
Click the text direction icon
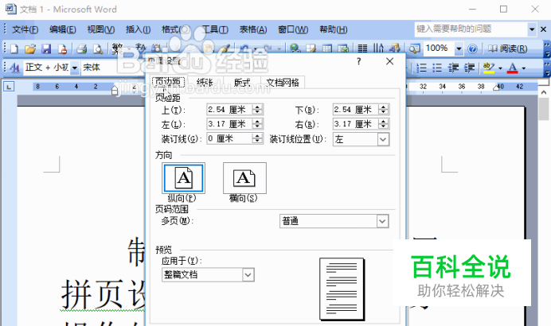(x=378, y=49)
